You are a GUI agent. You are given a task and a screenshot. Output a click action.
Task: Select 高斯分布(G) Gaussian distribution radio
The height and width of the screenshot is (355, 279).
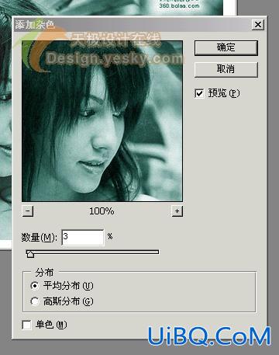pyautogui.click(x=35, y=301)
